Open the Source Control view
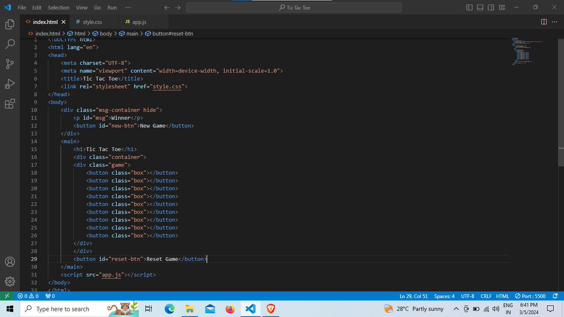Image resolution: width=564 pixels, height=317 pixels. point(10,64)
